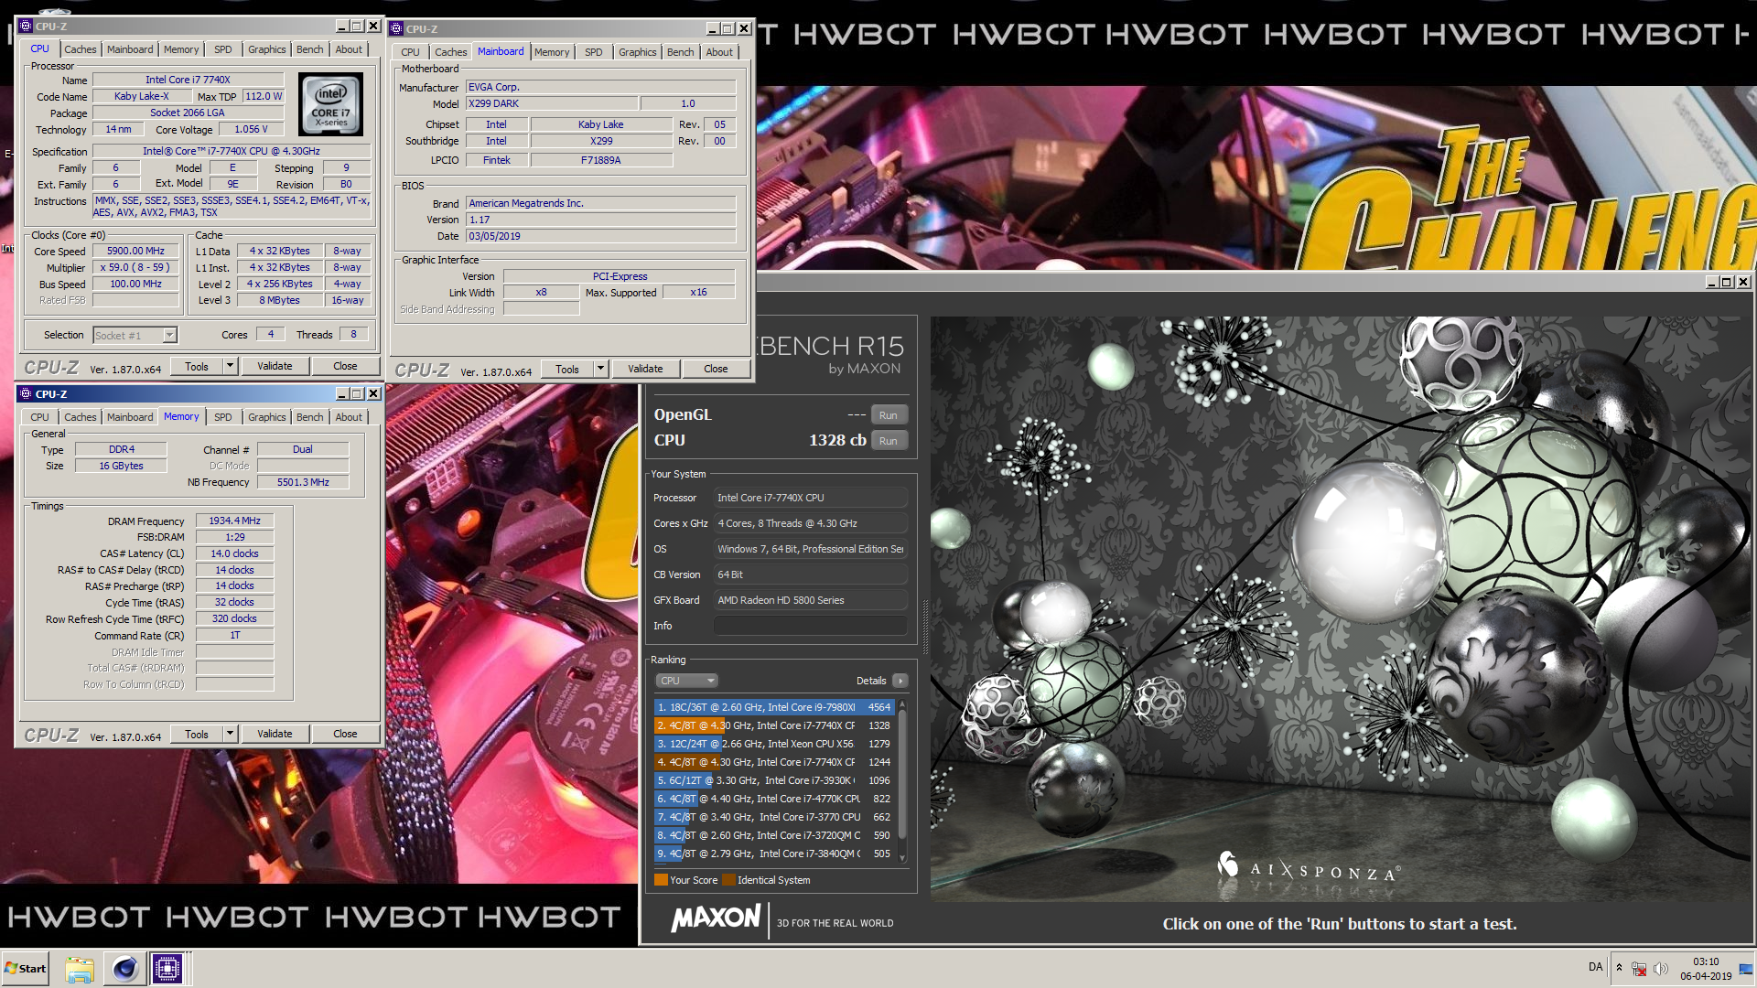Viewport: 1757px width, 988px height.
Task: Click the DRAM Frequency 1934.4 MHz value
Action: pos(234,521)
